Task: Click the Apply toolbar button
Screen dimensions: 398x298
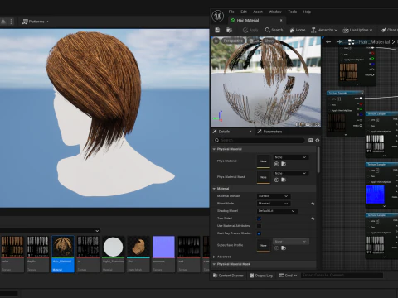Action: tap(250, 30)
